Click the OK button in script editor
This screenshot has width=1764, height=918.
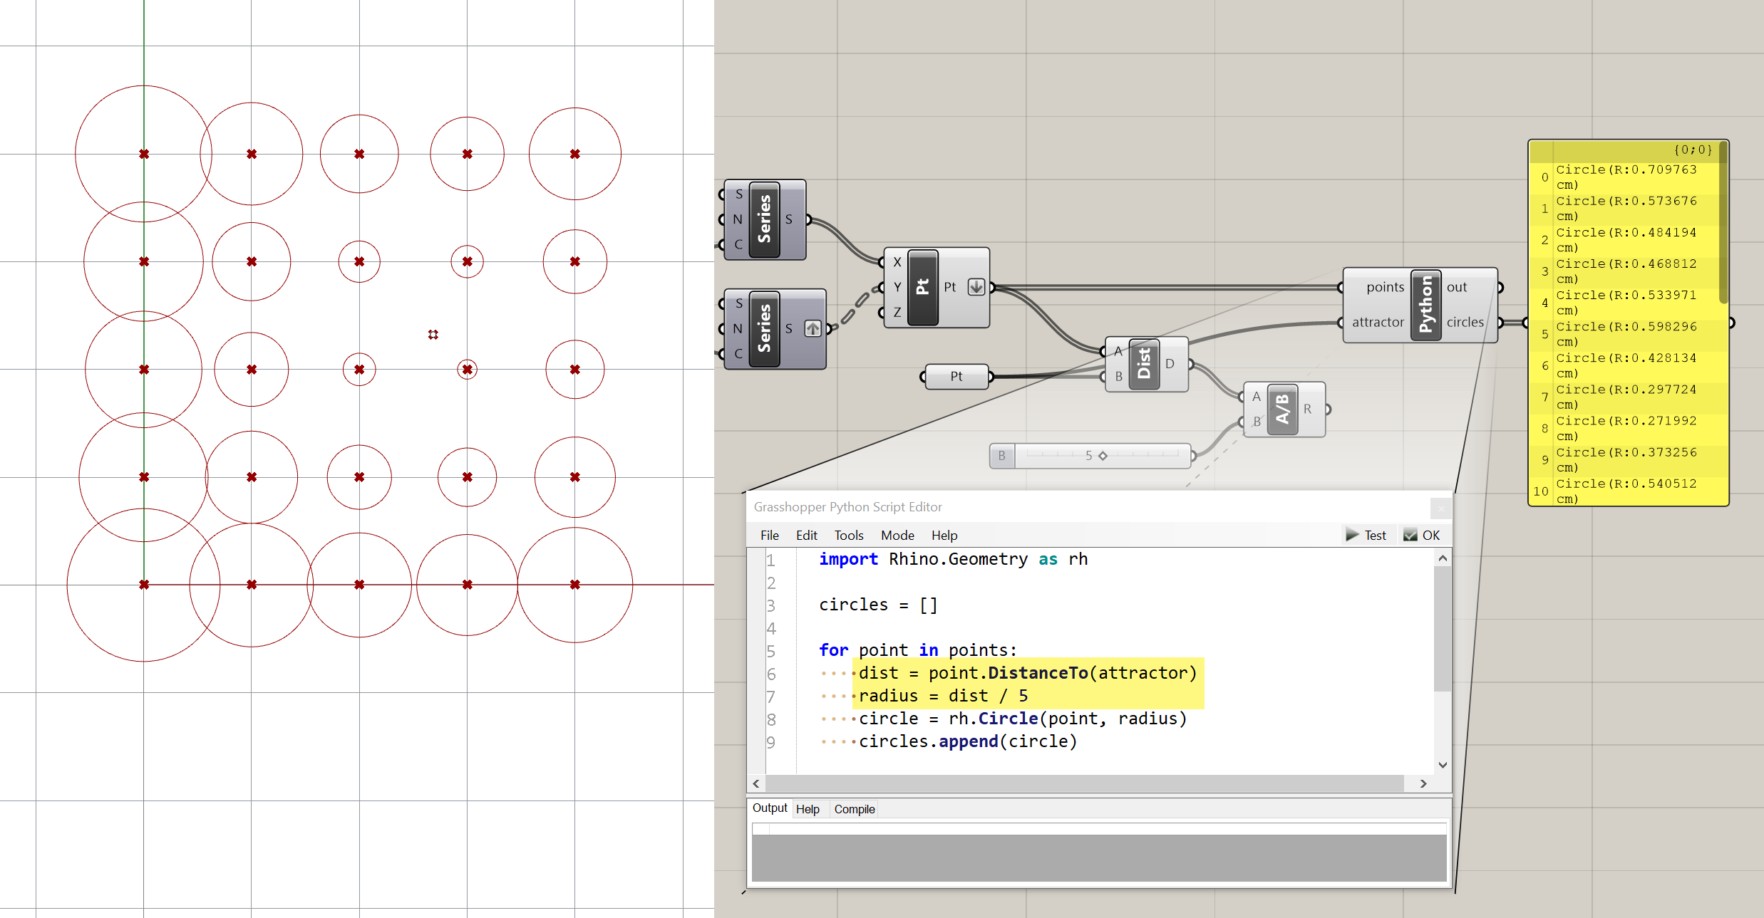(x=1422, y=535)
